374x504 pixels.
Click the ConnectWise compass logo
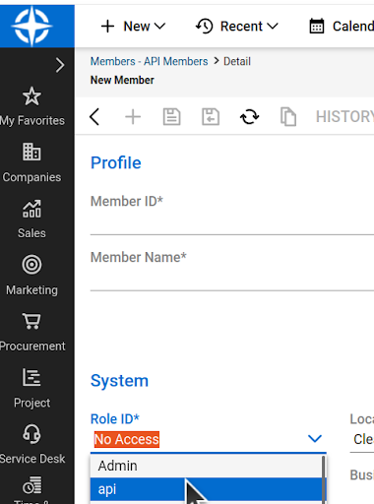point(31,26)
